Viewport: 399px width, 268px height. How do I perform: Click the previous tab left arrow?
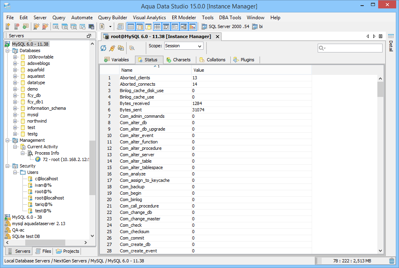coord(367,36)
